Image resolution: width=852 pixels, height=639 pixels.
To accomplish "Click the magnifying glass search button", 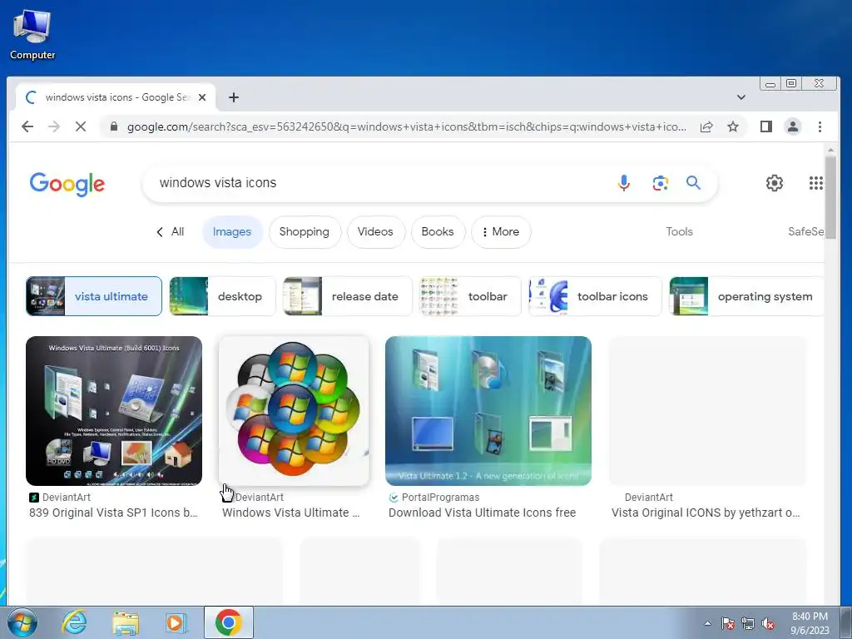I will click(x=693, y=182).
